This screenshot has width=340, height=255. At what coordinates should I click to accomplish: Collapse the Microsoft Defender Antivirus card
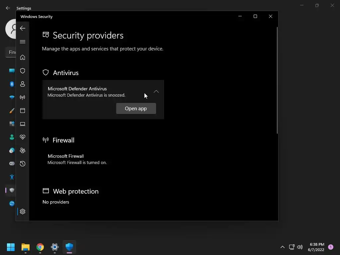pyautogui.click(x=156, y=92)
